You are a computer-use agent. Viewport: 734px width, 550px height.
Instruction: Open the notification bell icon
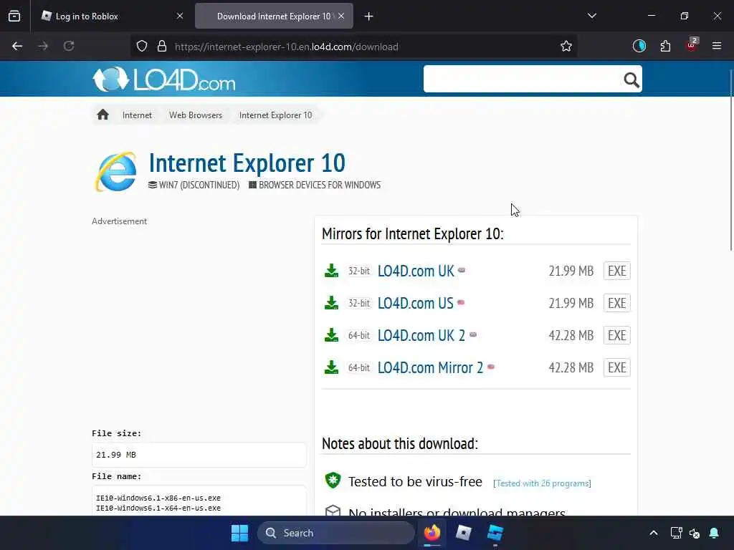(714, 533)
